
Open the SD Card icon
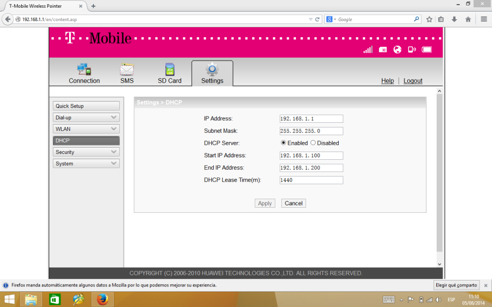pos(170,70)
